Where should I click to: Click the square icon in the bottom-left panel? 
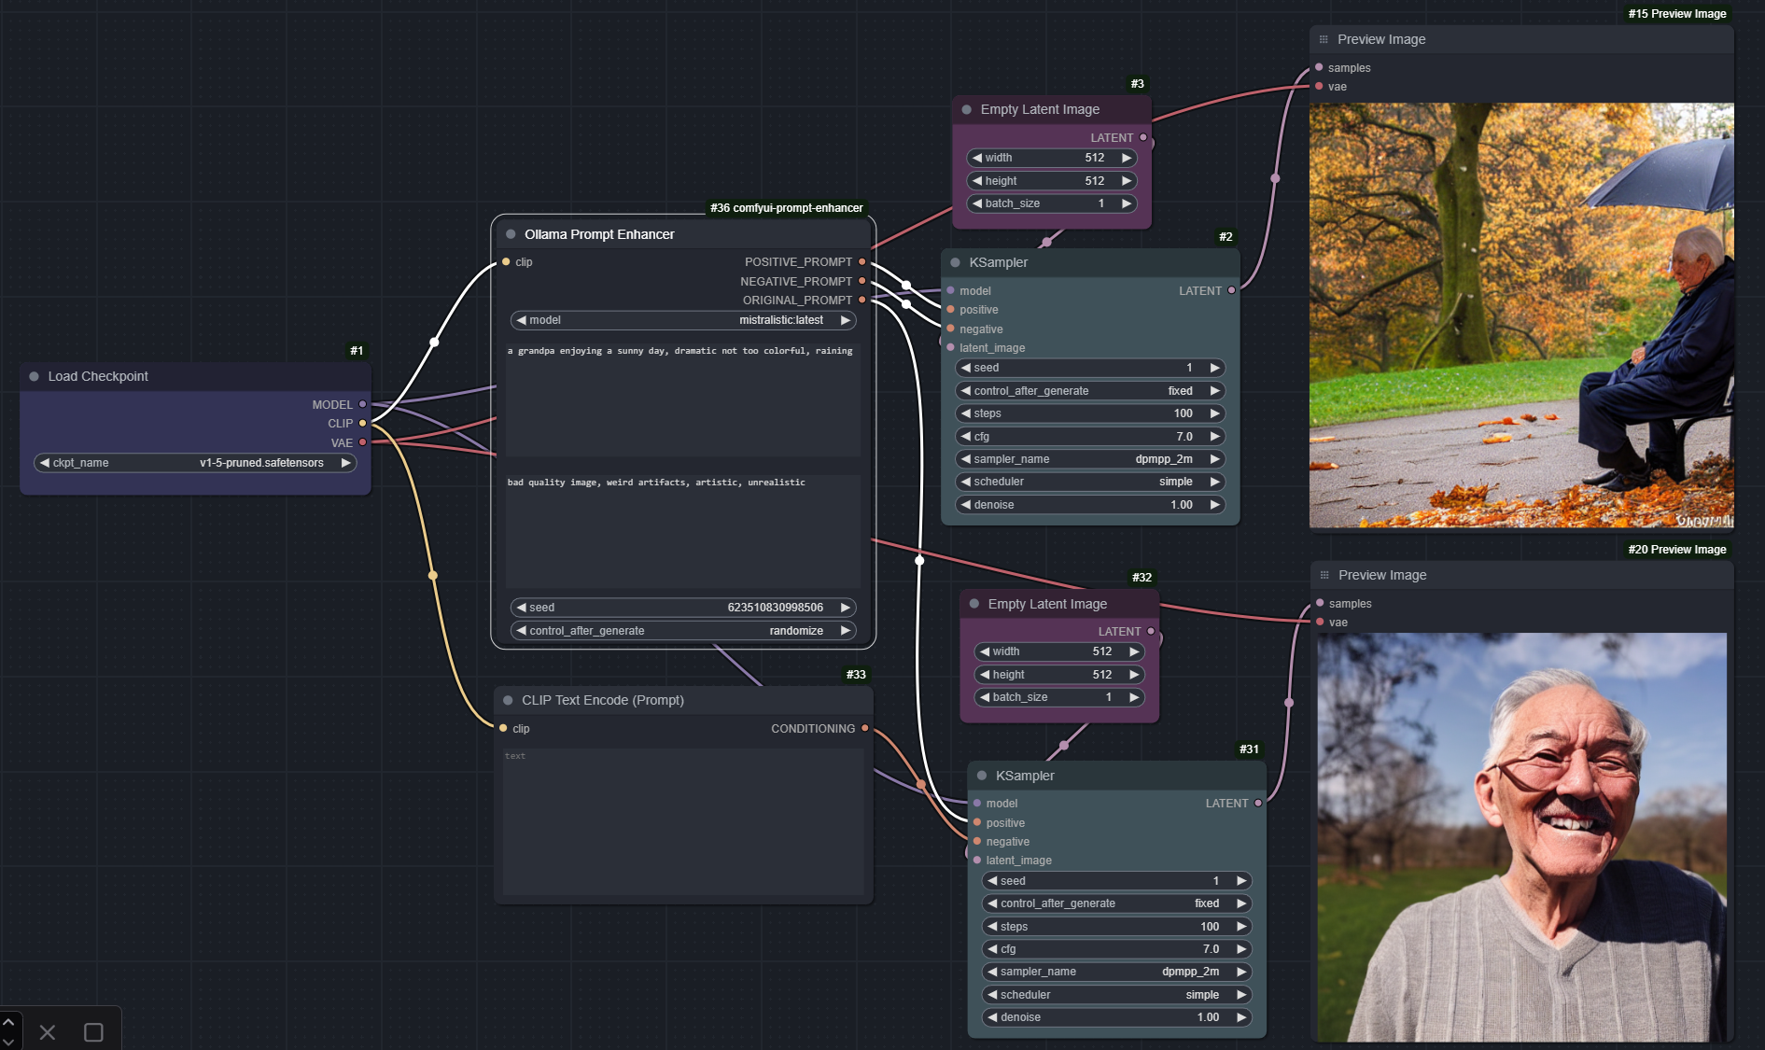pos(93,1032)
